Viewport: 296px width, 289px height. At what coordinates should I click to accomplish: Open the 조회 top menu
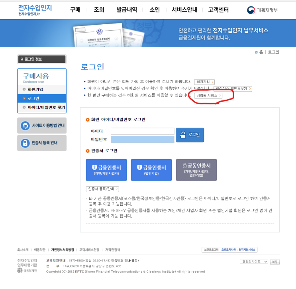(x=99, y=10)
